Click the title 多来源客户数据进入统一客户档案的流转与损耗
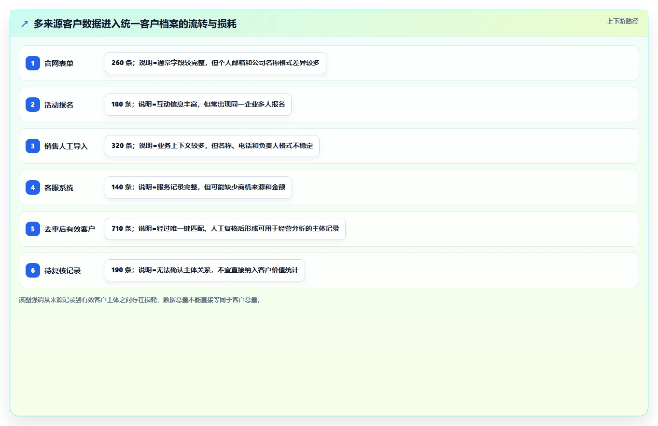This screenshot has height=426, width=658. (135, 24)
